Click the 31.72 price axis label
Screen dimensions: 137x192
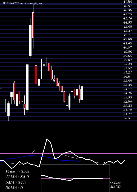click(127, 110)
